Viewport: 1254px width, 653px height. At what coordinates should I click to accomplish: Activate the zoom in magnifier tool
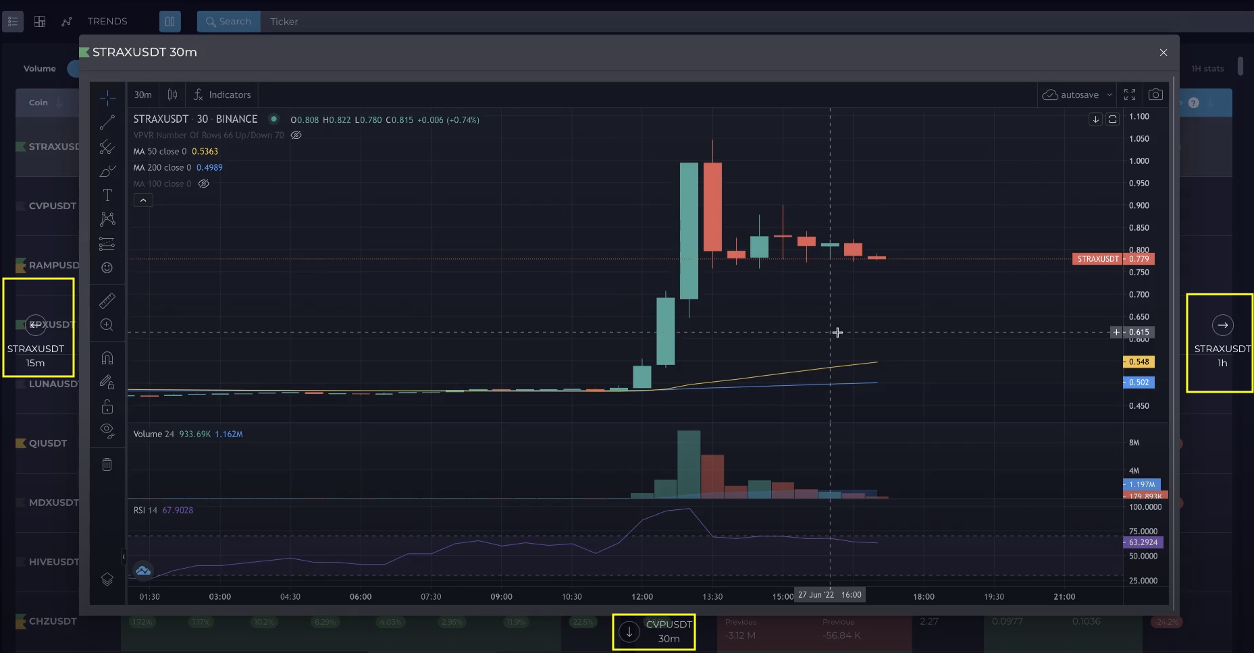pyautogui.click(x=107, y=324)
